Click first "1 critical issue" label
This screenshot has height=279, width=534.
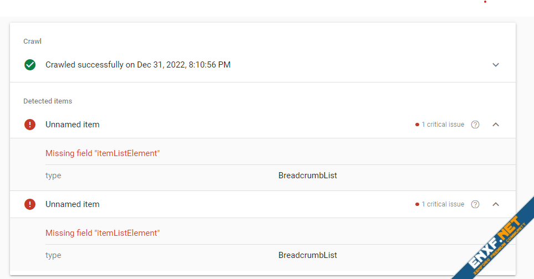point(443,125)
